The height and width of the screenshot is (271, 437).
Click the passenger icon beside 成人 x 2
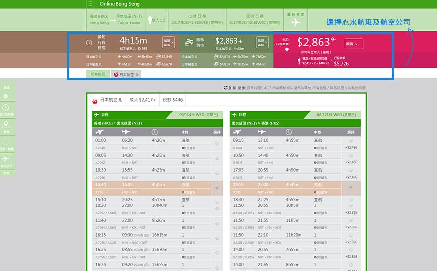150,20
